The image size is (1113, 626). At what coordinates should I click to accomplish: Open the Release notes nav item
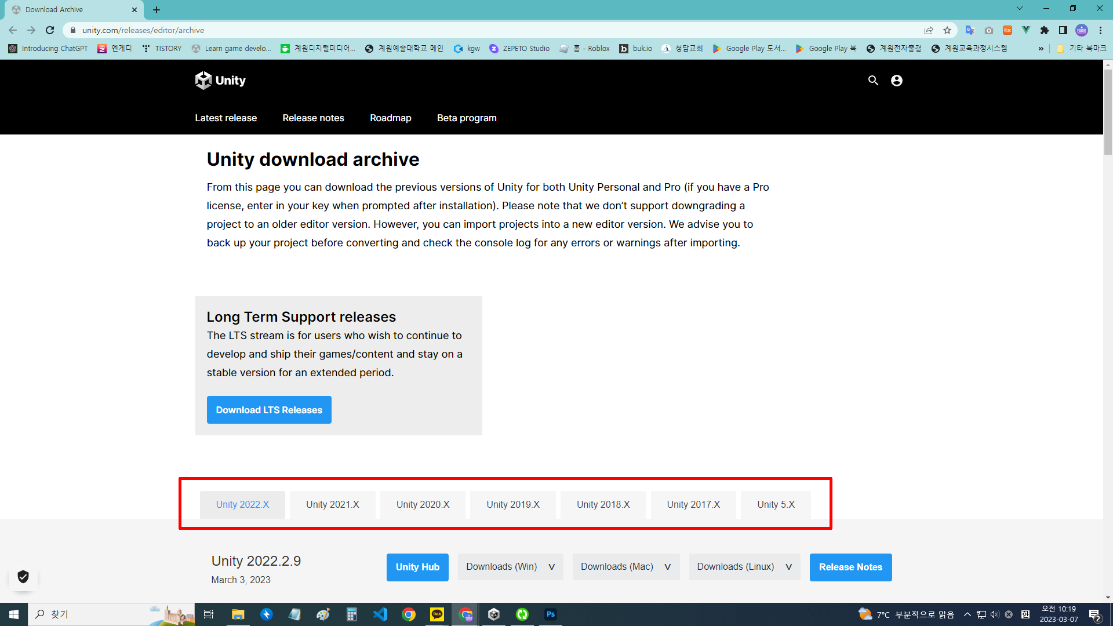pos(313,118)
